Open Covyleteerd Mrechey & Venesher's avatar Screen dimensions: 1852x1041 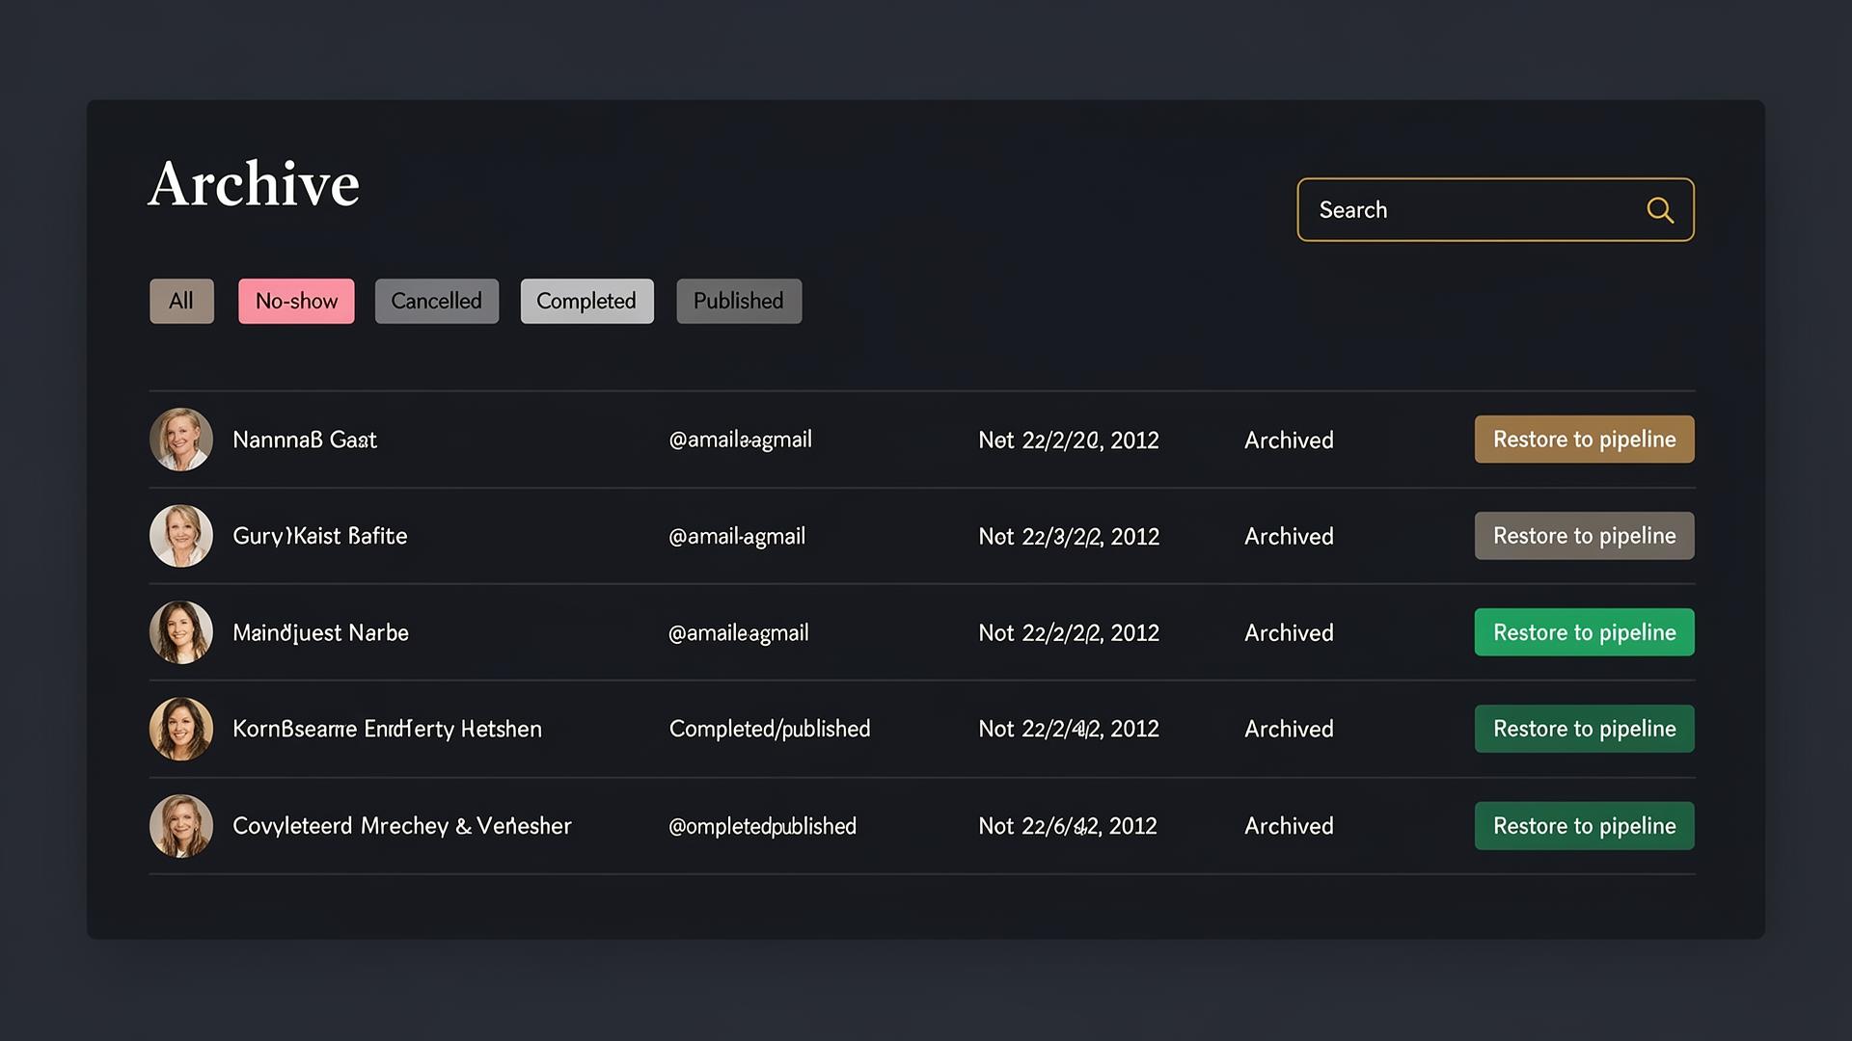pyautogui.click(x=181, y=826)
